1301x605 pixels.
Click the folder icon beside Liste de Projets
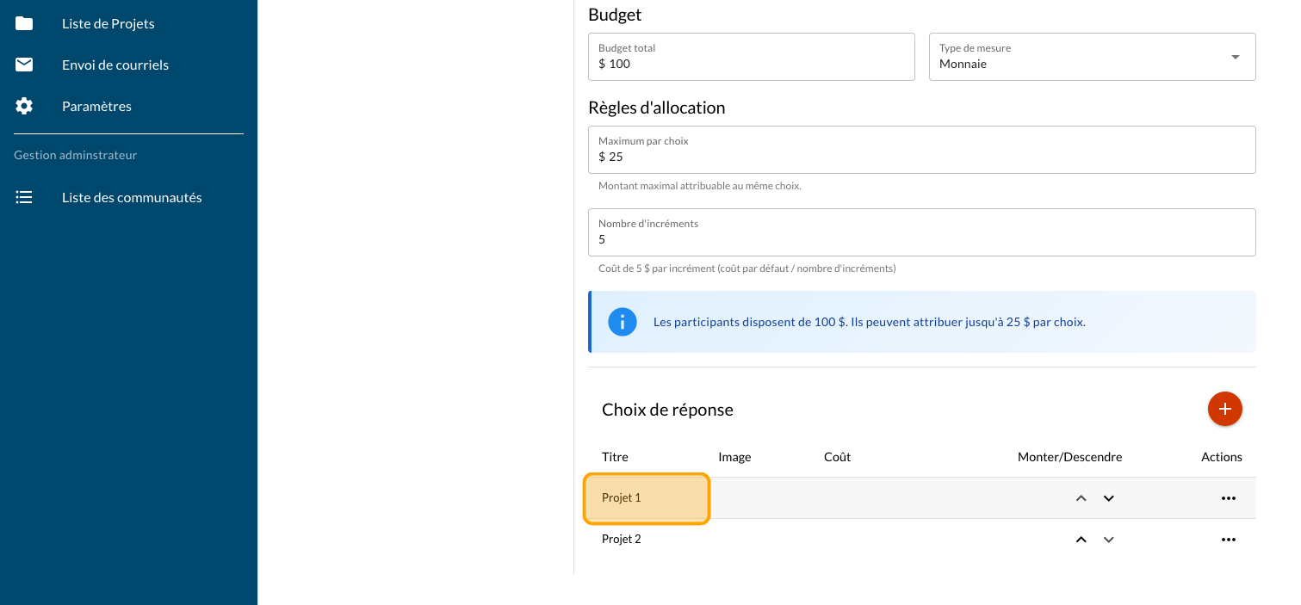pos(24,23)
